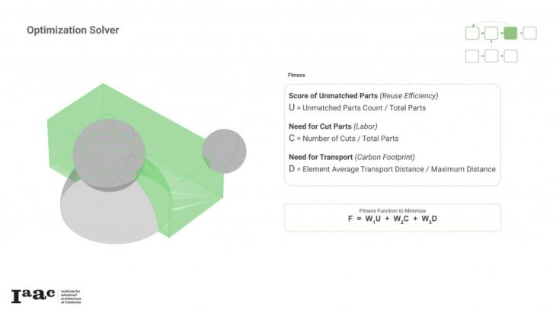Click the "Optimization Solver" slide title

pyautogui.click(x=72, y=30)
